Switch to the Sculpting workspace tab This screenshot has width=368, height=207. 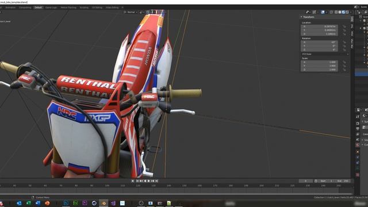tap(84, 7)
